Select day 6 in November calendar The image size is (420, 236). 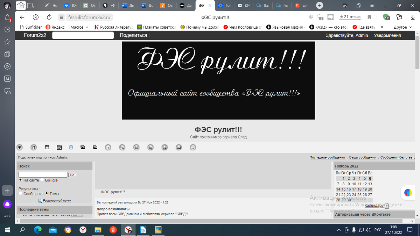pos(370,178)
